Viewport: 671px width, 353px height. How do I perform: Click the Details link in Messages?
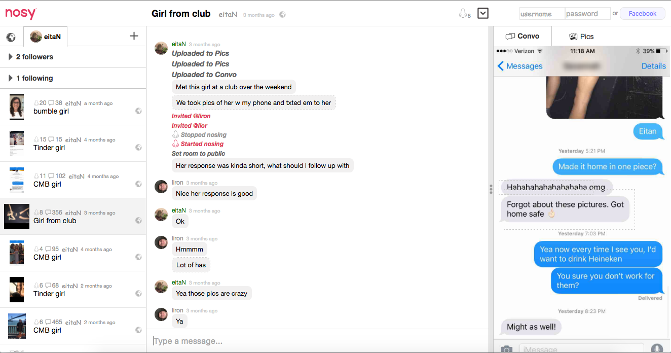coord(653,66)
